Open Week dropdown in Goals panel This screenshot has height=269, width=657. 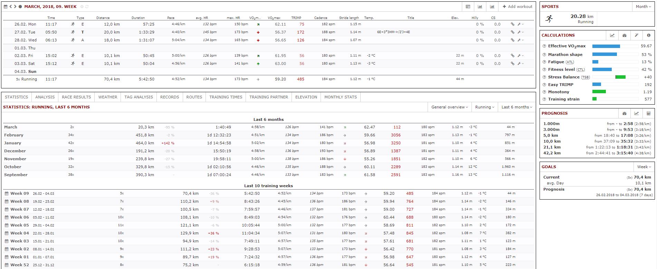tap(644, 167)
